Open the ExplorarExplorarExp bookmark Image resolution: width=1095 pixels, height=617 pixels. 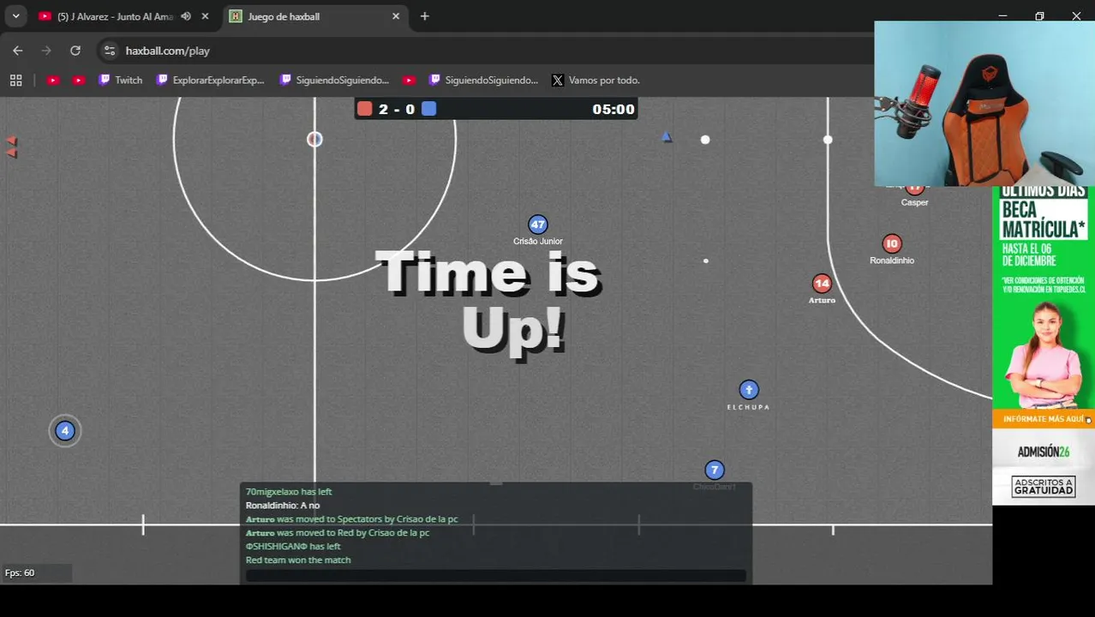(x=211, y=80)
